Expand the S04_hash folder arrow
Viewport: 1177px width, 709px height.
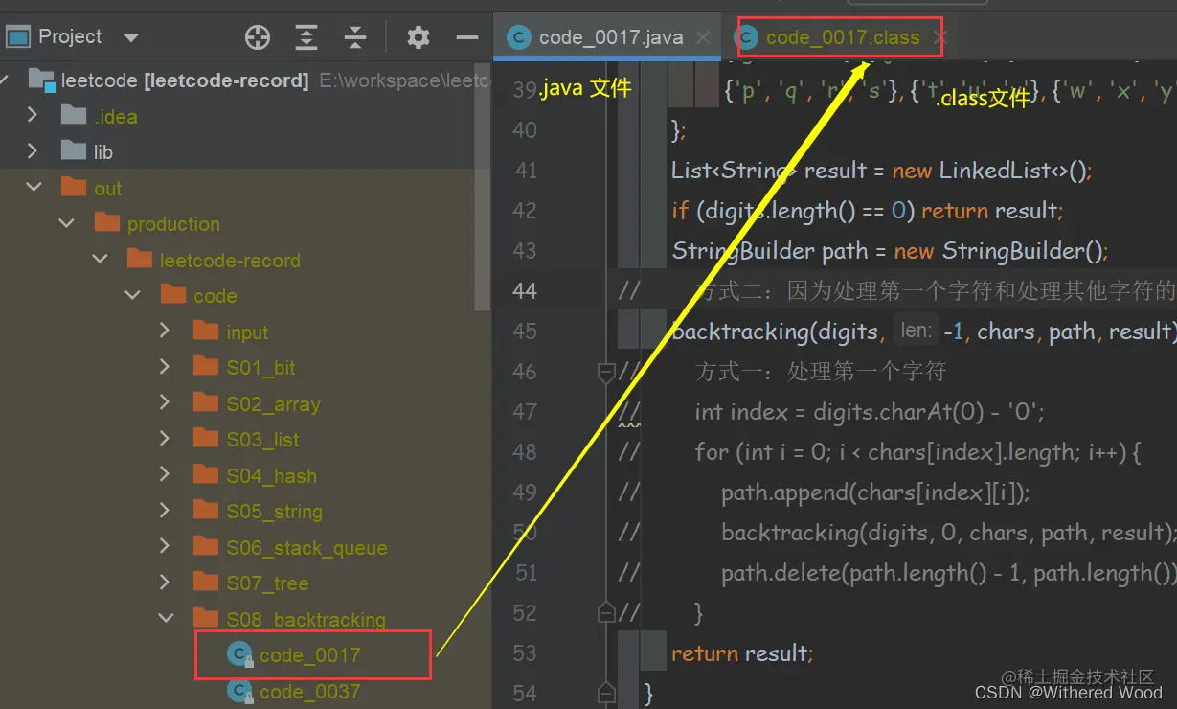click(x=165, y=475)
